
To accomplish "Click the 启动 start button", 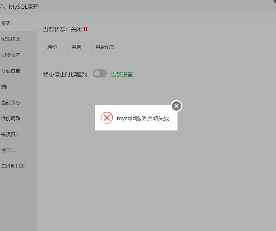I will point(52,47).
